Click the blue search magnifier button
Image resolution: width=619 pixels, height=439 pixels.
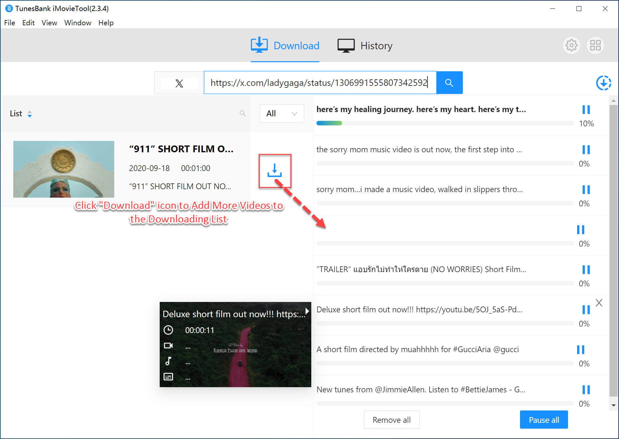[x=449, y=83]
